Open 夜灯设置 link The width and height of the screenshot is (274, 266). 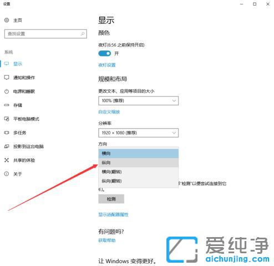point(107,65)
